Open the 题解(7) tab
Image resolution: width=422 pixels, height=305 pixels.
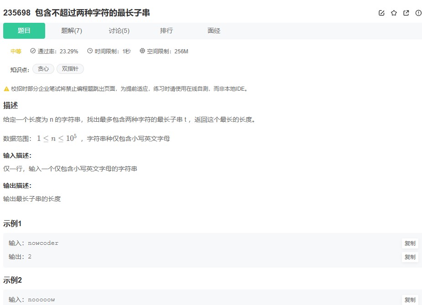72,31
